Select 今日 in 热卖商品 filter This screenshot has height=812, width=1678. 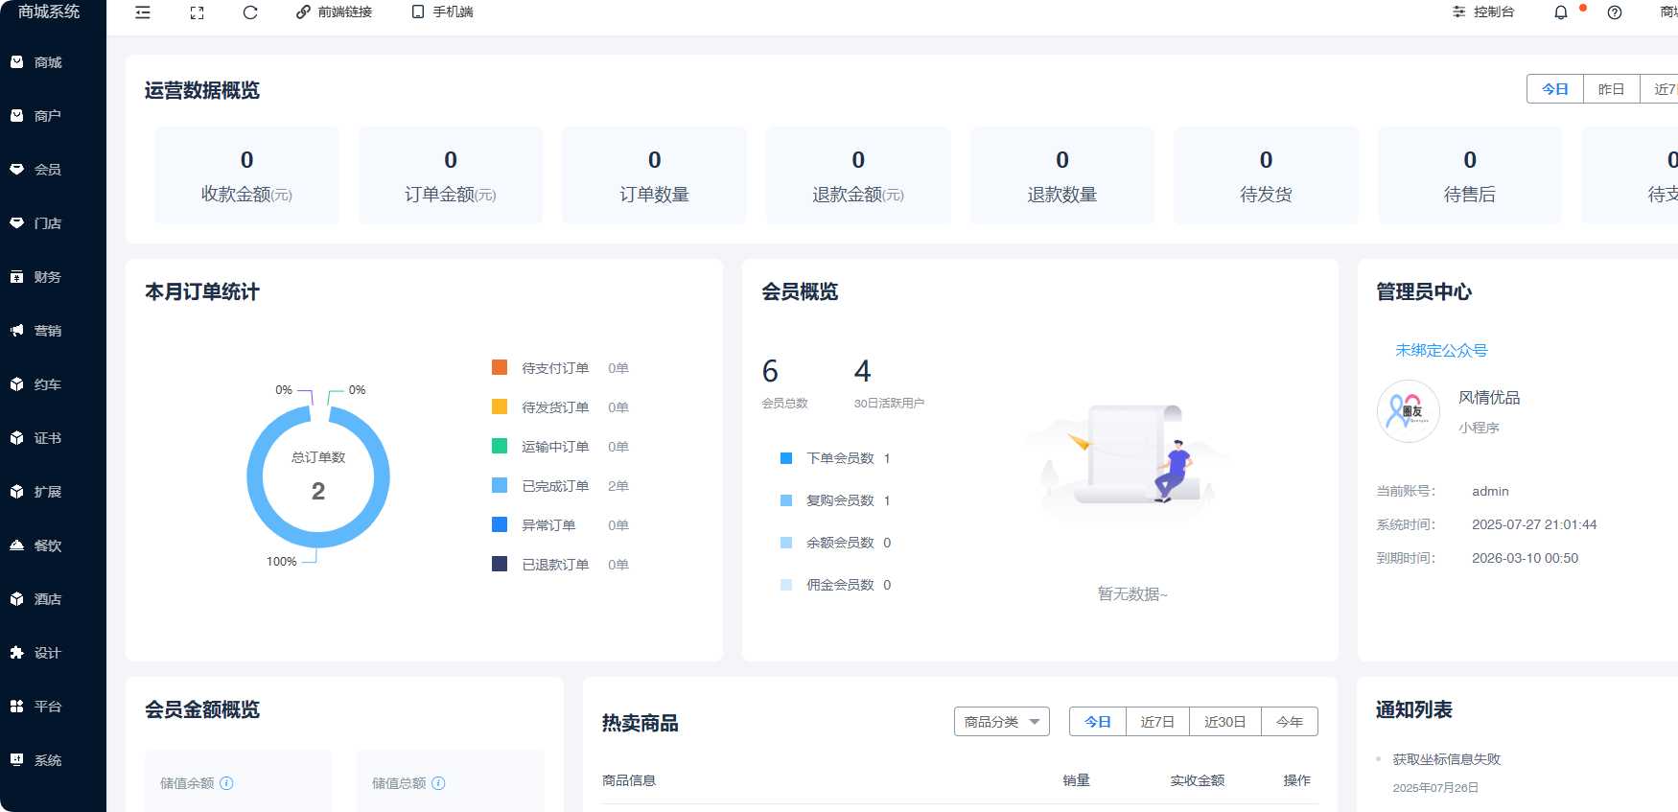point(1098,722)
